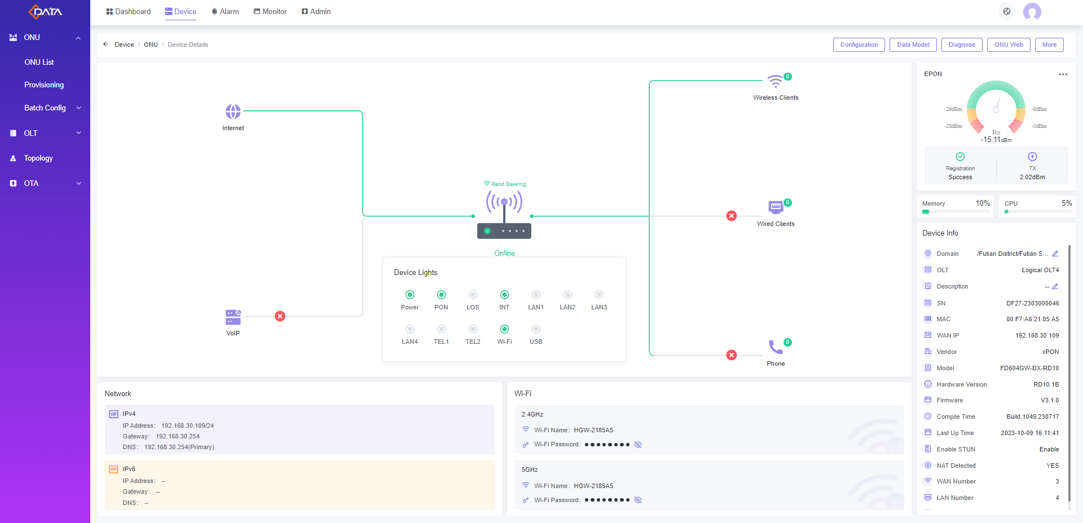
Task: Edit the Description pencil icon
Action: [1055, 286]
